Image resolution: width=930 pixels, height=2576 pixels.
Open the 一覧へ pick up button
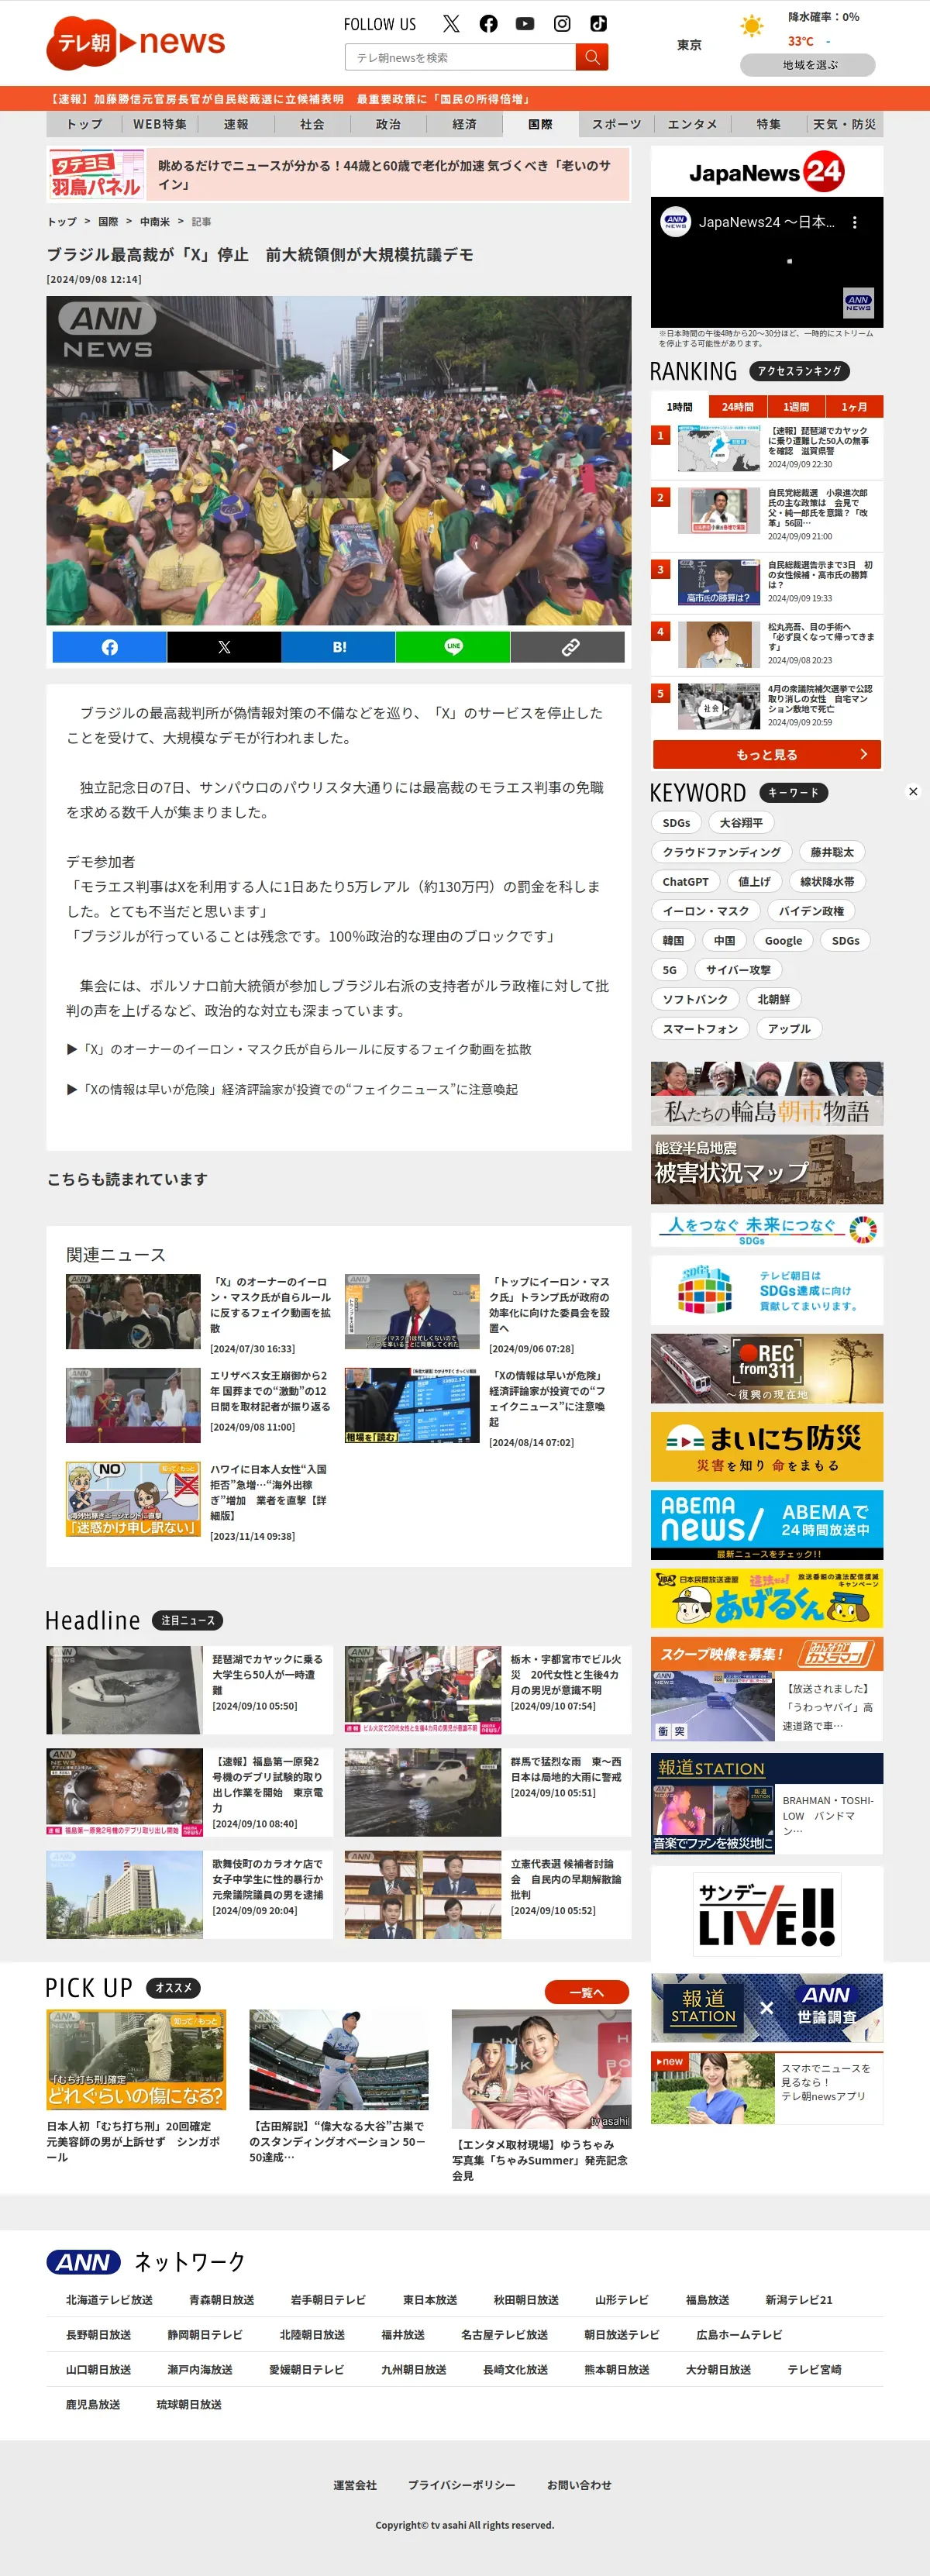587,1992
